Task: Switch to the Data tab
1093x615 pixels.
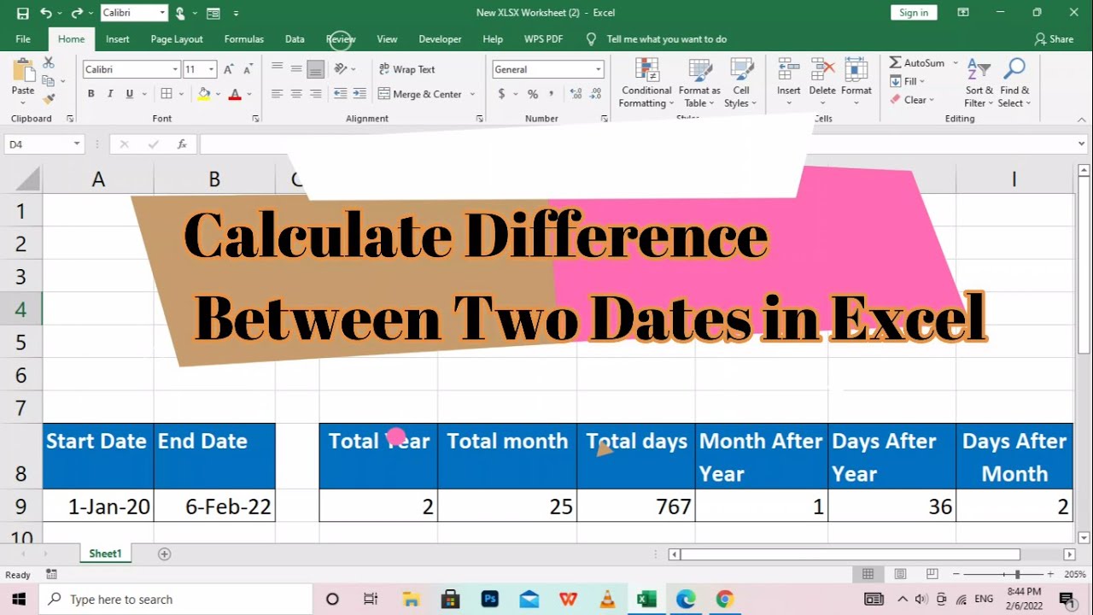Action: pyautogui.click(x=295, y=39)
